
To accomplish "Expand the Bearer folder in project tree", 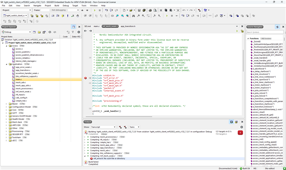I will click(6, 104).
